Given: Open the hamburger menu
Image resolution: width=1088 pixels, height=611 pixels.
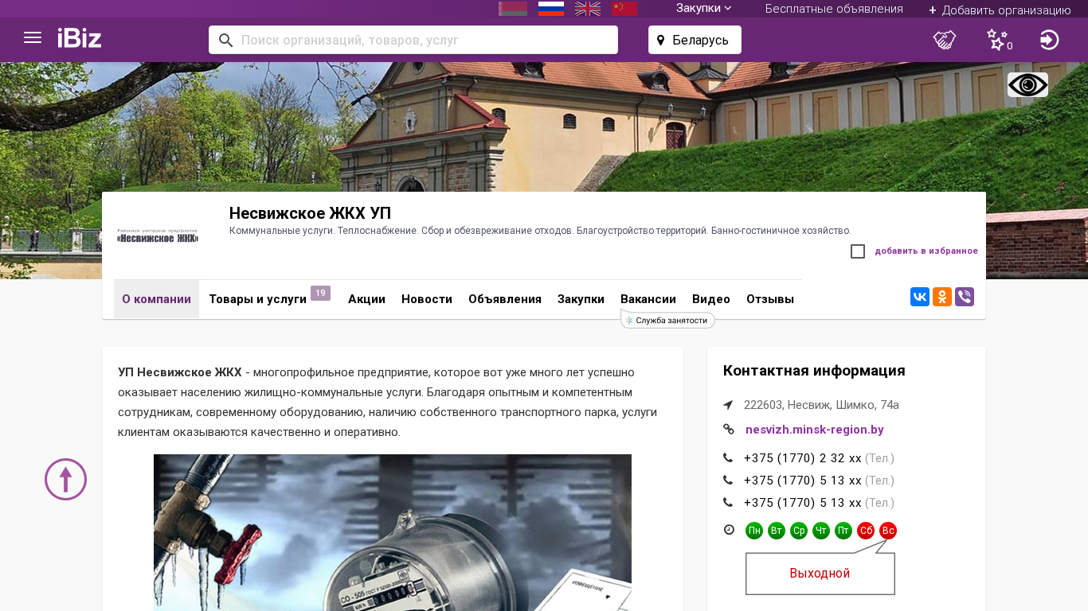Looking at the screenshot, I should click(x=33, y=37).
